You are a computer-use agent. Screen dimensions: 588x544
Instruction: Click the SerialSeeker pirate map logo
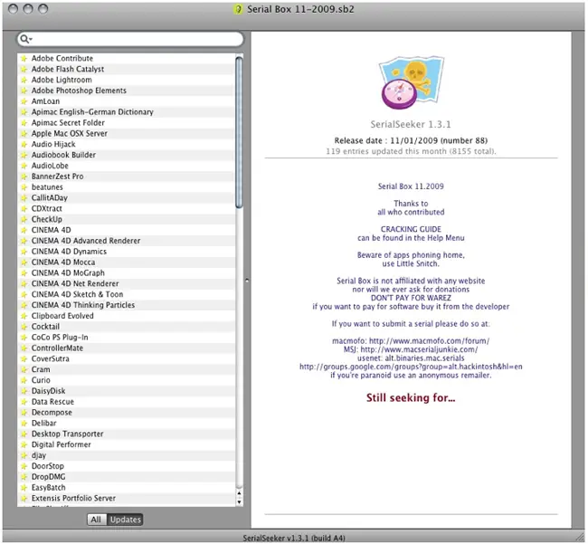click(412, 82)
